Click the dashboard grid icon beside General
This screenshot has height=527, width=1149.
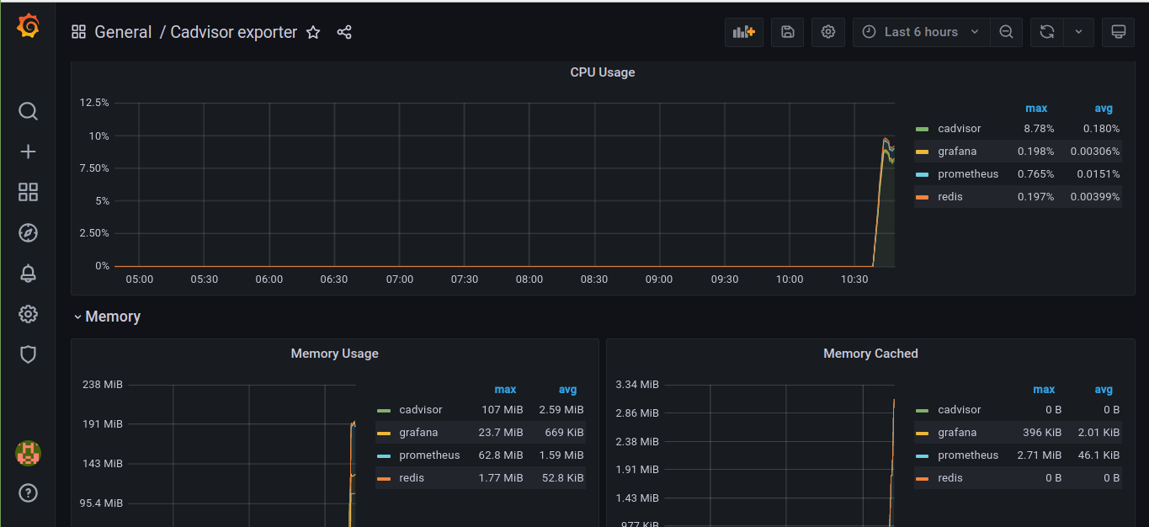click(x=78, y=32)
